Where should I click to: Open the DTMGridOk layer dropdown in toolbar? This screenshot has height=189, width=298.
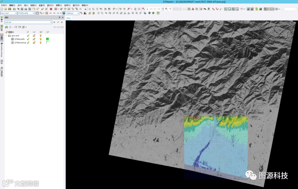pyautogui.click(x=33, y=13)
